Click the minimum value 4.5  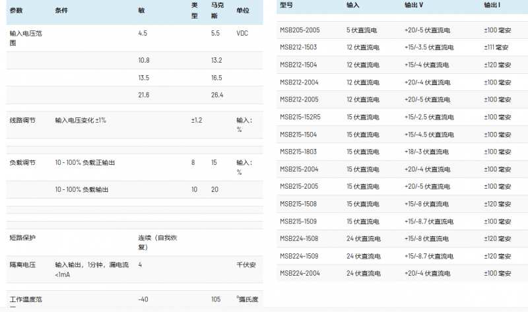click(x=143, y=33)
